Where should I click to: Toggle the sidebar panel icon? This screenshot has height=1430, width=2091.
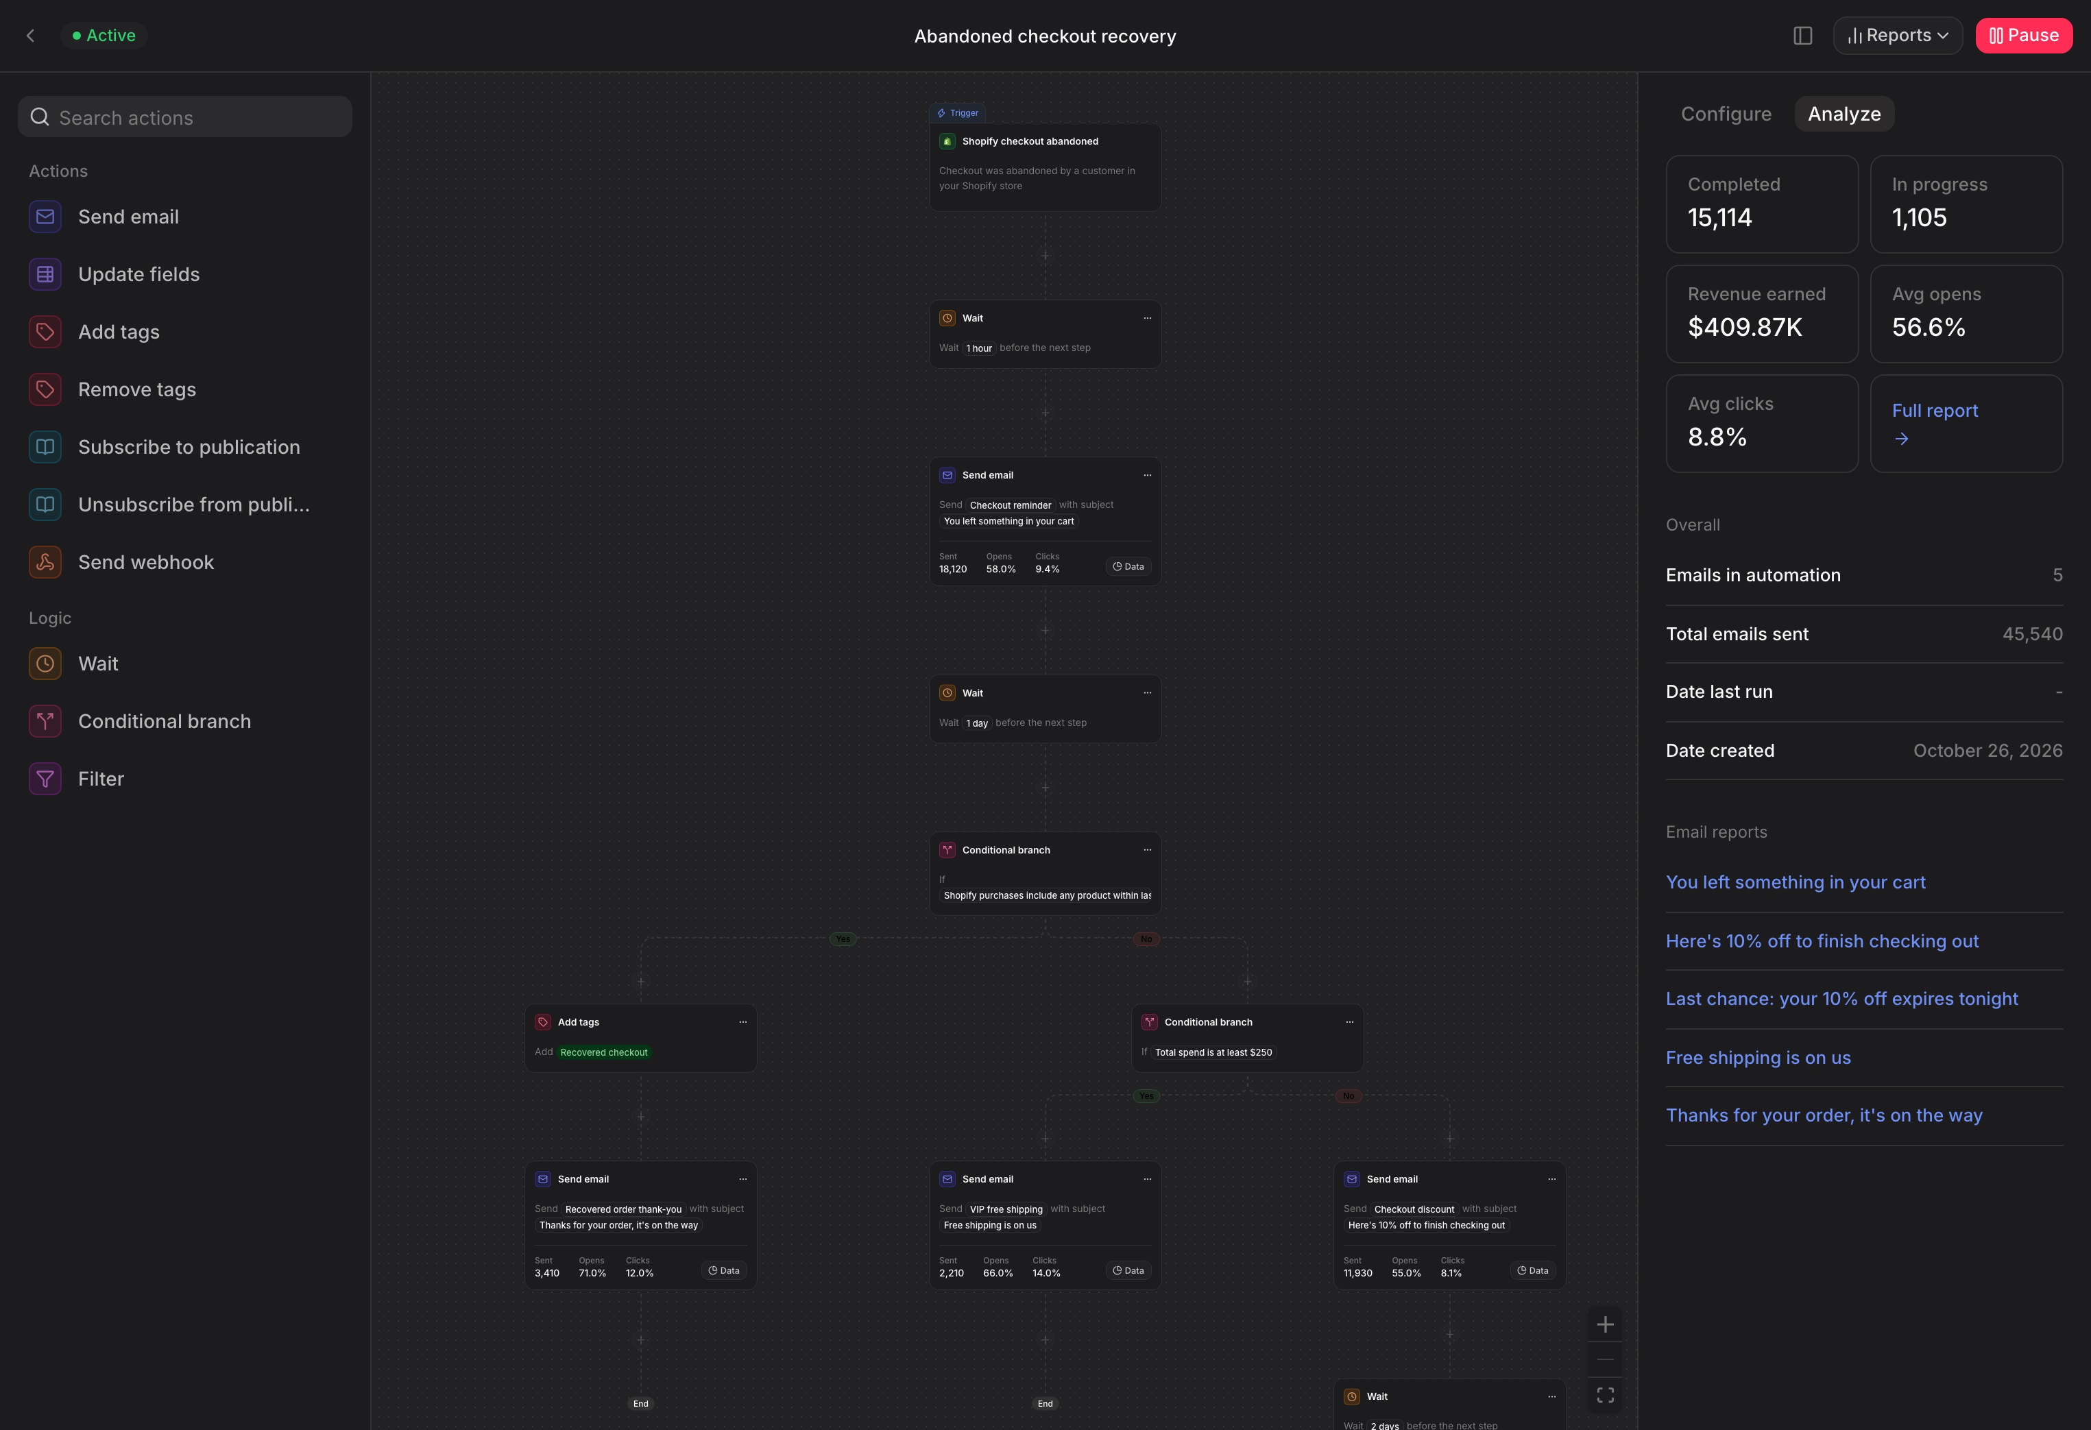click(1802, 36)
